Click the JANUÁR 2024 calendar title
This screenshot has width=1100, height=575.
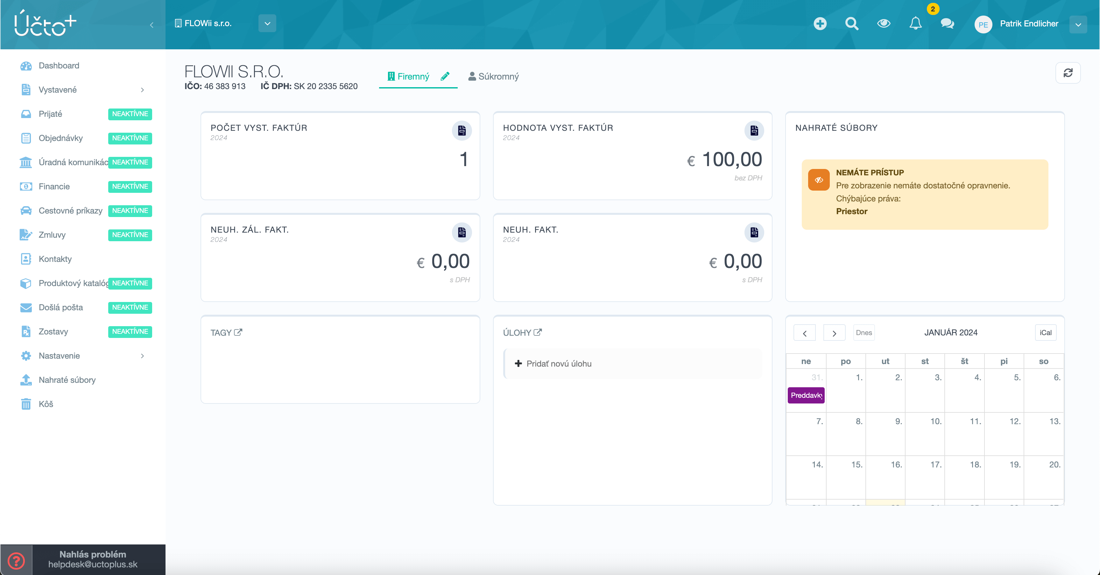[x=951, y=333]
